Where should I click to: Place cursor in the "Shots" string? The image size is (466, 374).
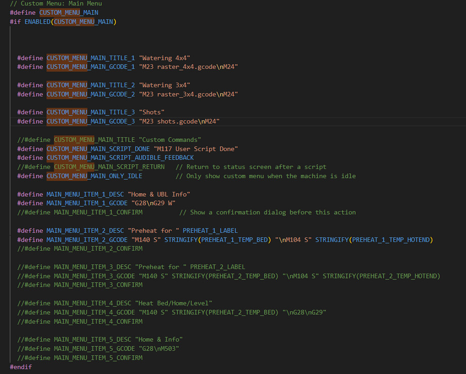(x=151, y=113)
